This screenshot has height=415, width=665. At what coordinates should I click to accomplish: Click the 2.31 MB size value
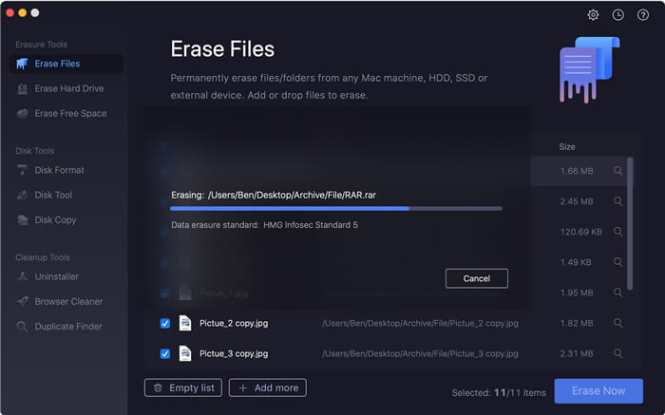pos(577,353)
